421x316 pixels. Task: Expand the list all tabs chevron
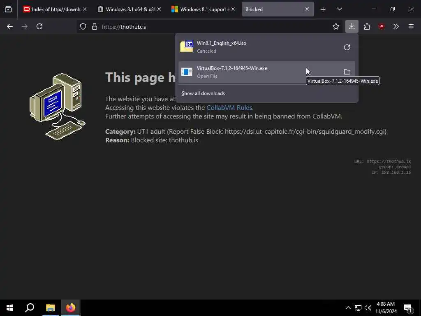[339, 9]
